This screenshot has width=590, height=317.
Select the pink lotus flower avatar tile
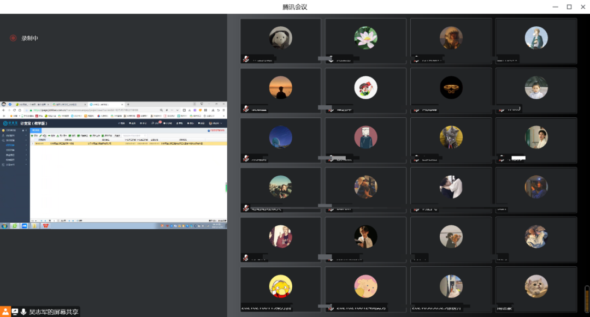click(x=365, y=41)
